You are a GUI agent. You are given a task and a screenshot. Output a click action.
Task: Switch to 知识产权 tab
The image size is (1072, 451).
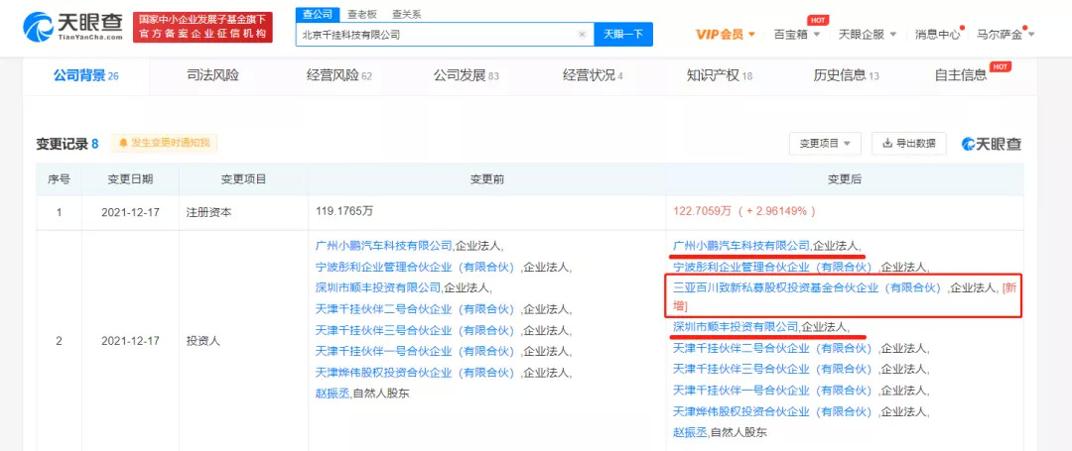[x=720, y=75]
